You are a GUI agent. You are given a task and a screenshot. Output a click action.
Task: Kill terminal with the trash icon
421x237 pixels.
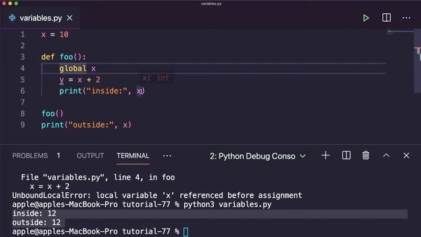[366, 155]
